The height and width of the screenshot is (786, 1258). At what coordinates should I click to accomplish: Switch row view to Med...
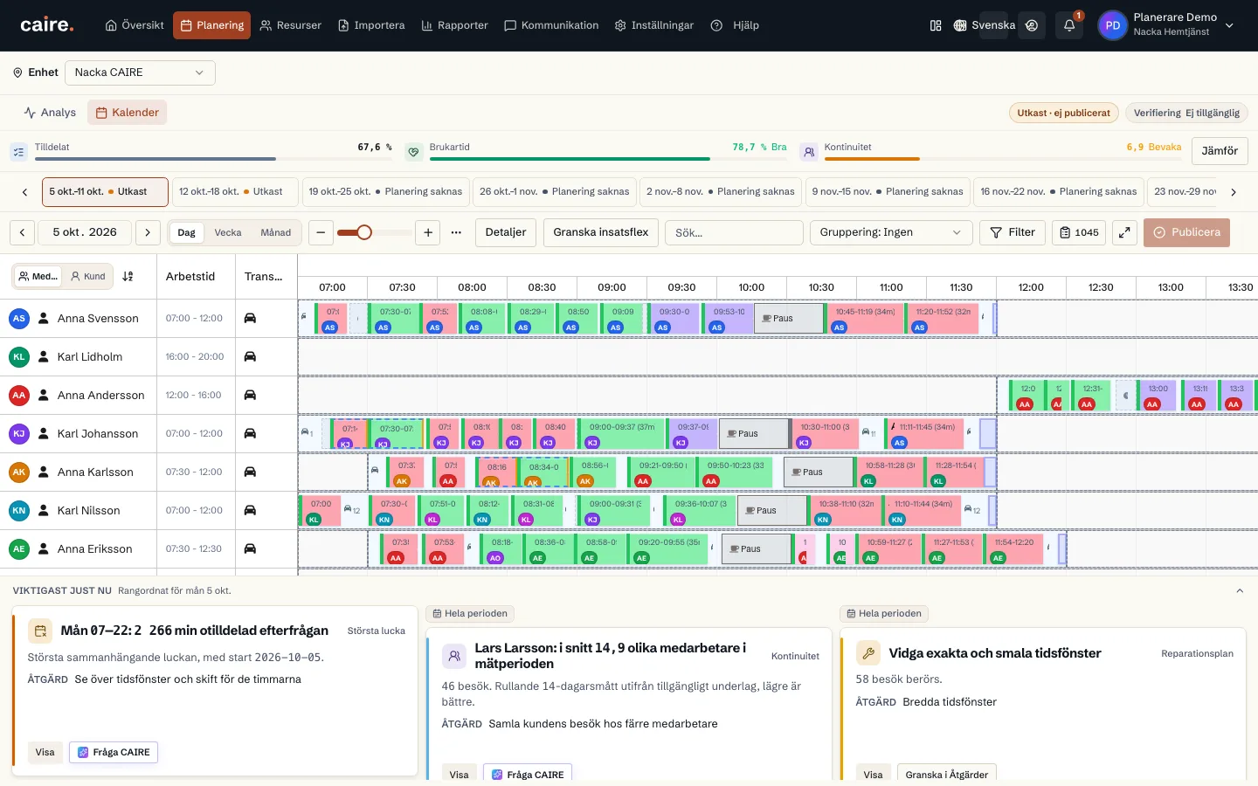[x=38, y=277]
